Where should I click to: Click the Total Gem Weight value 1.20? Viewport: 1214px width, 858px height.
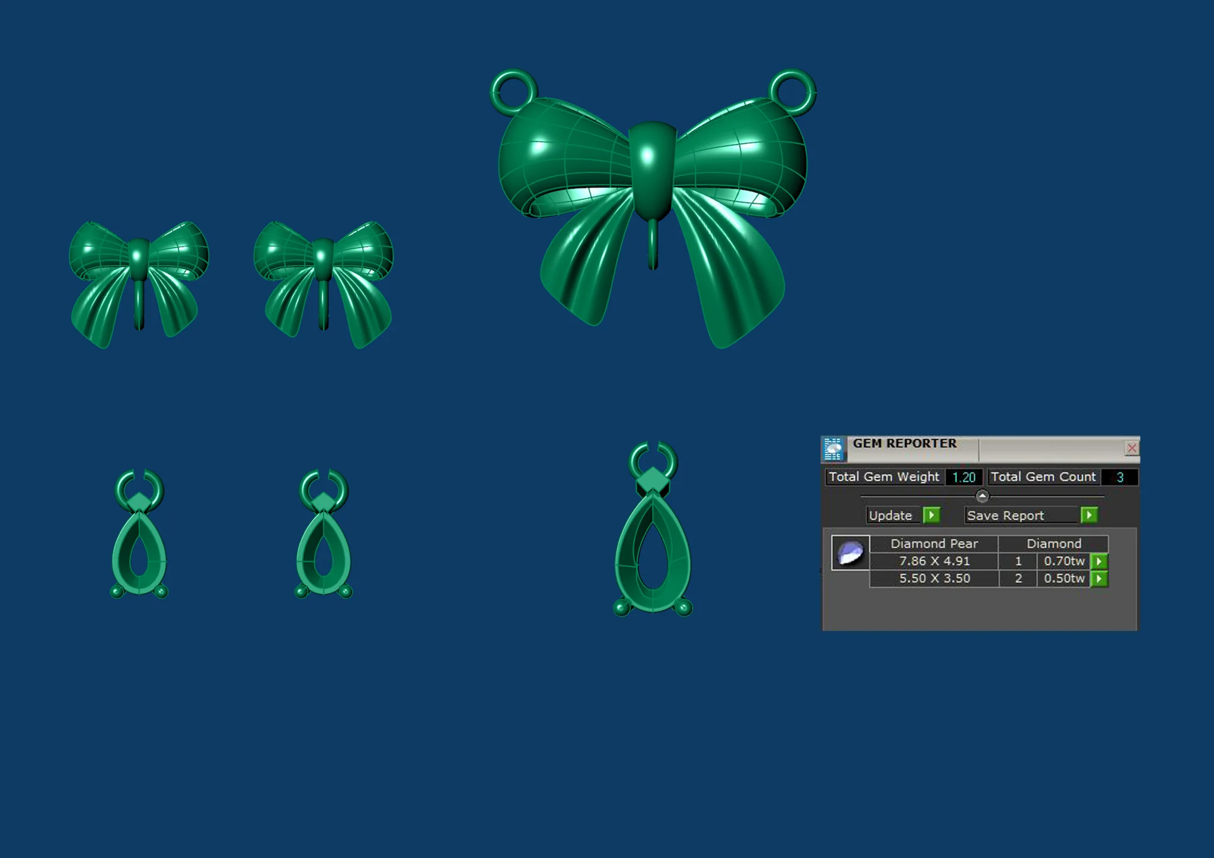[964, 477]
